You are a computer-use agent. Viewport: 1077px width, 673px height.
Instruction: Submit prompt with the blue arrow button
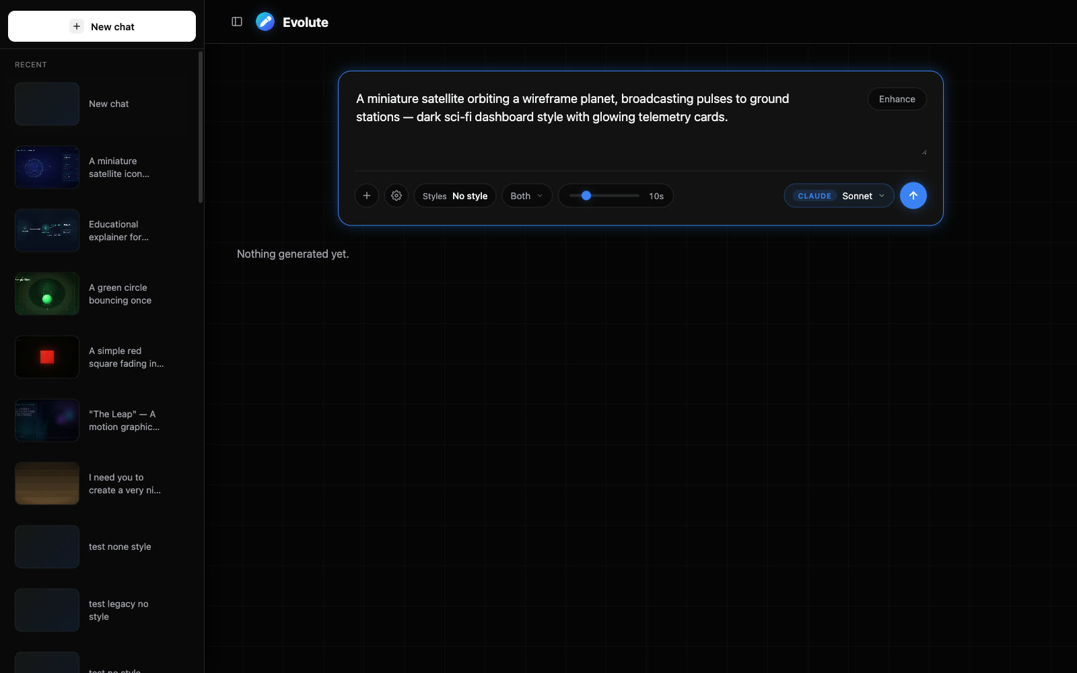coord(913,196)
